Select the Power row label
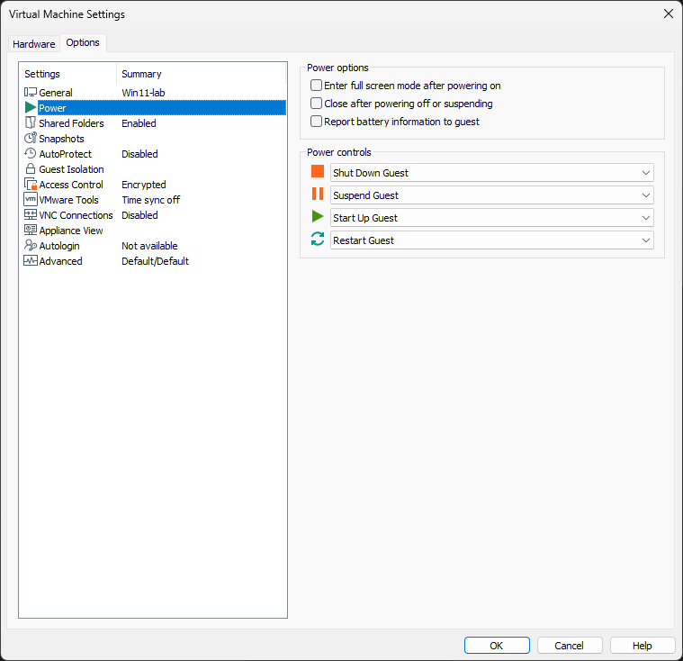Viewport: 683px width, 661px height. [x=52, y=108]
